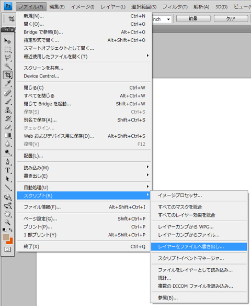Viewport: 251px width, 306px height.
Task: Click the クリア button
Action: point(231,18)
